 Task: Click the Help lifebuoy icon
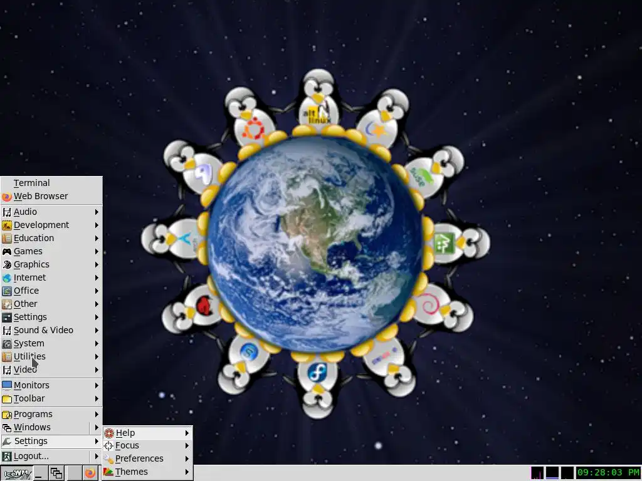point(109,433)
